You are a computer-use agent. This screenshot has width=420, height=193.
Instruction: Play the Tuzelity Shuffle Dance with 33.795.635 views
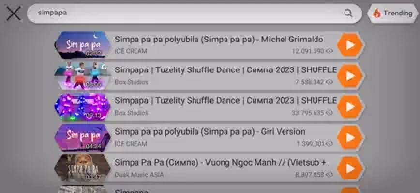(x=350, y=107)
